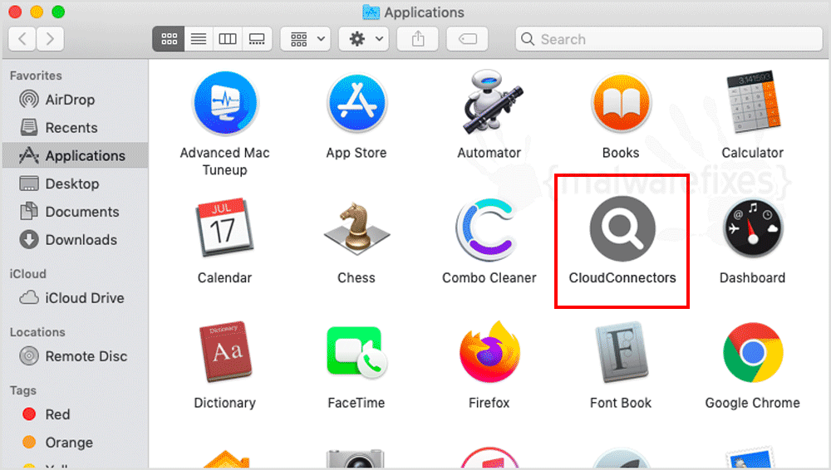Screen dimensions: 831x470
Task: Click the Favorites section header
Action: 36,76
